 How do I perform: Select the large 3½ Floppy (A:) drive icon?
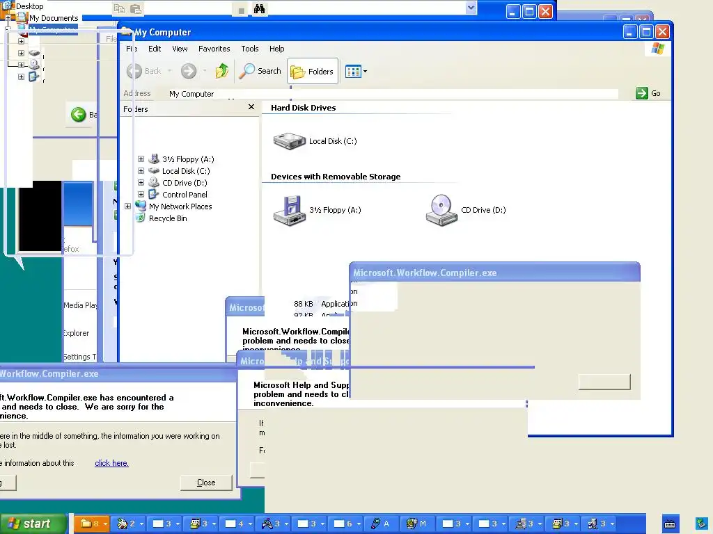pos(289,210)
